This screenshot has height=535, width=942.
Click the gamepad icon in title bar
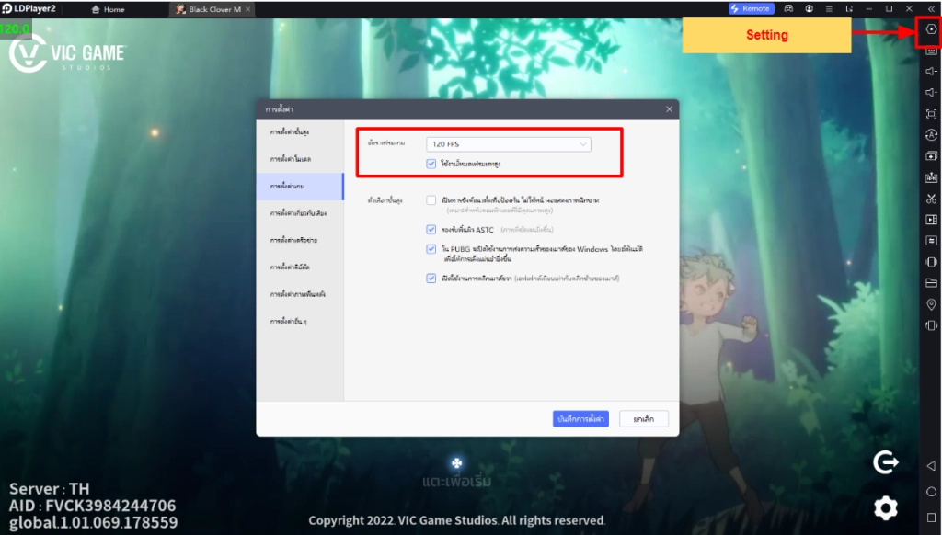pos(788,8)
